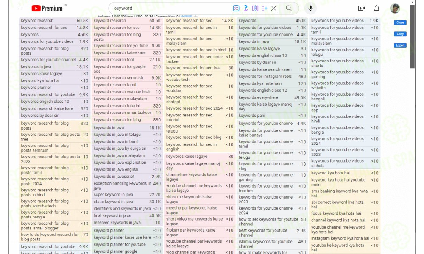Viewport: 424px width, 254px height.
Task: Select 'keywords for youtube videos gaming'
Action: click(345, 74)
